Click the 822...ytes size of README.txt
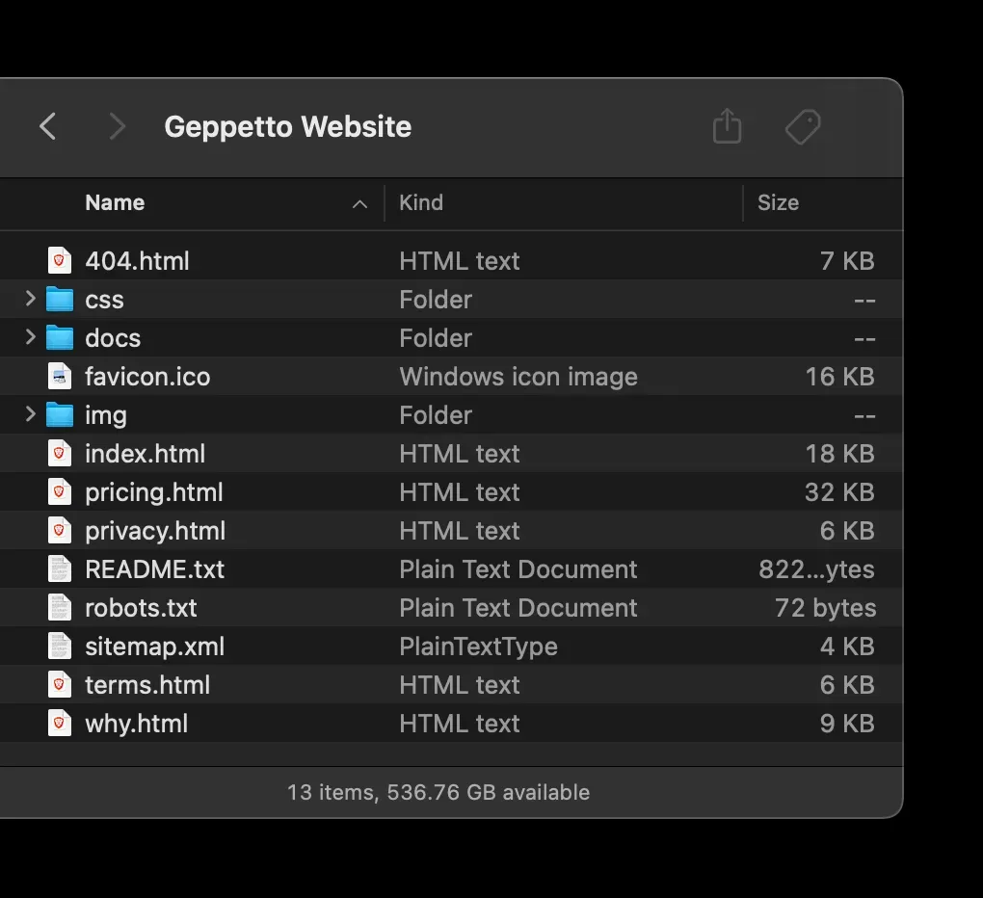 (x=816, y=569)
